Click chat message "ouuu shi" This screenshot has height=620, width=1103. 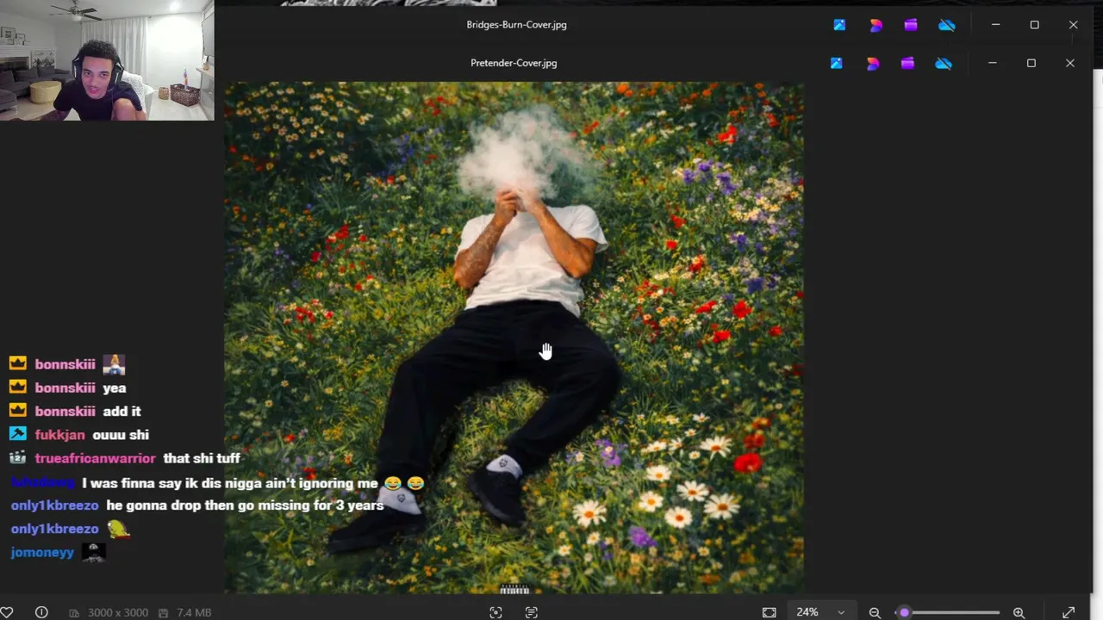[x=121, y=435]
